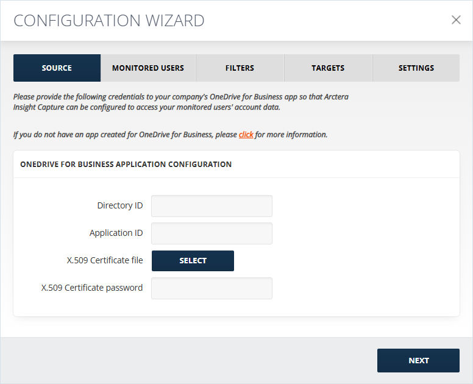This screenshot has width=473, height=384.
Task: Click the OneDrive for Business Application Configuration header
Action: 126,164
